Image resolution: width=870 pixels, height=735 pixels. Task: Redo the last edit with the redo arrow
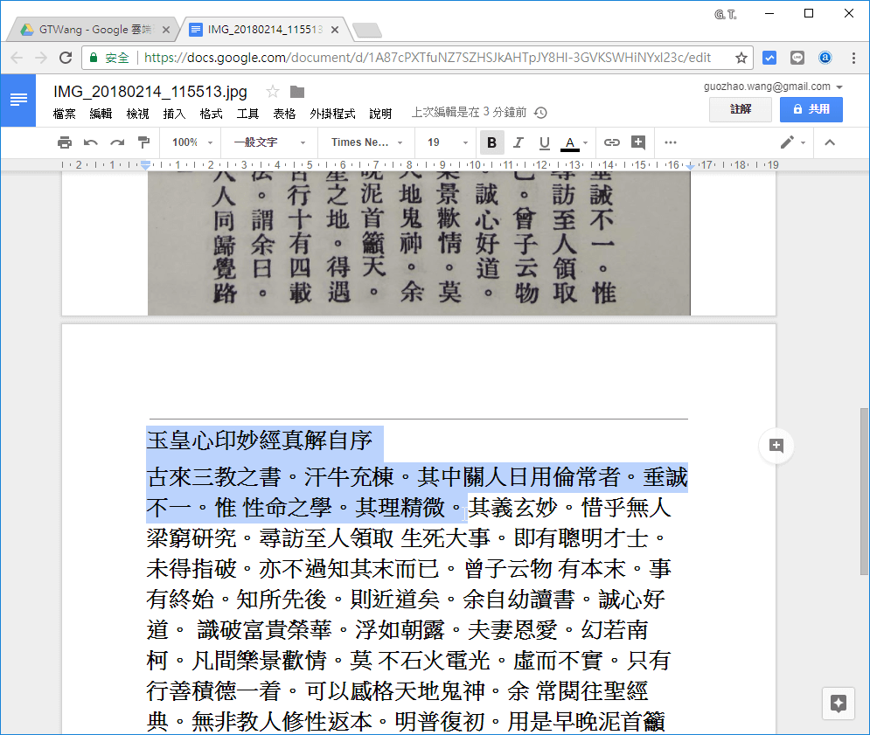116,142
